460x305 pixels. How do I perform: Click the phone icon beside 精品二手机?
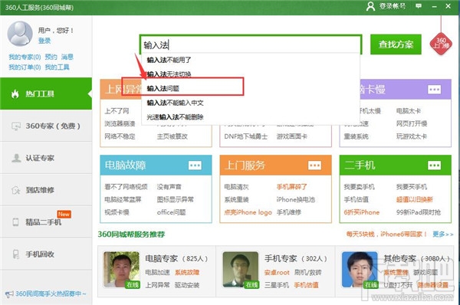tap(16, 222)
